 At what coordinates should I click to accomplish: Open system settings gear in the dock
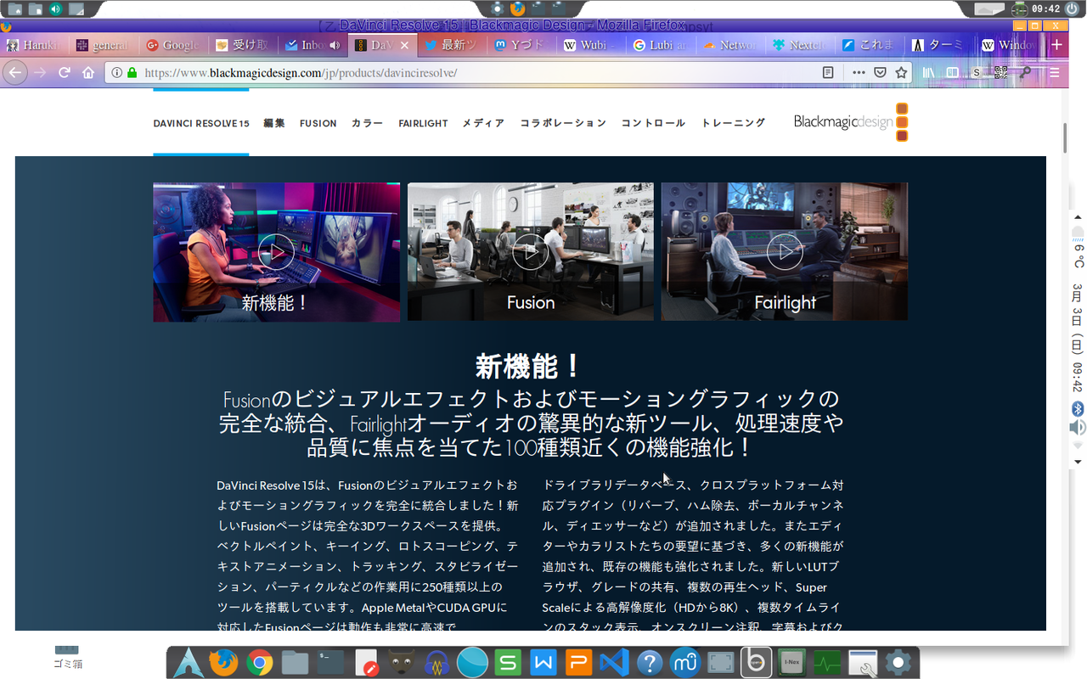[898, 662]
